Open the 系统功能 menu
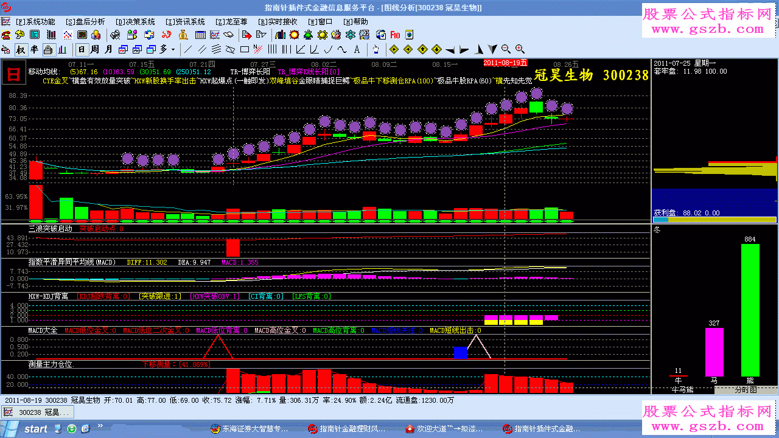The height and width of the screenshot is (438, 779). pos(35,21)
